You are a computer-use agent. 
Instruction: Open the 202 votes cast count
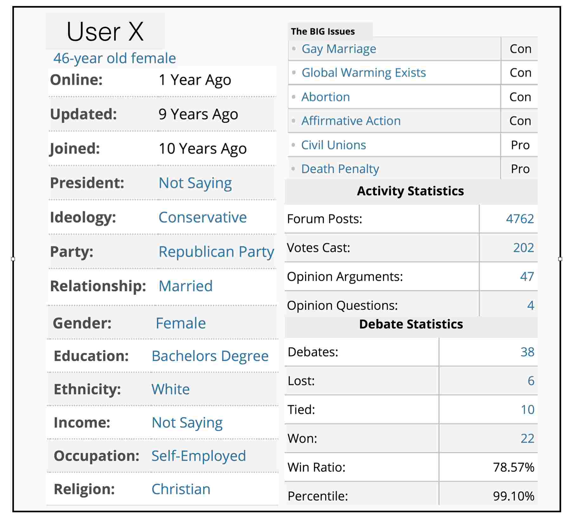523,248
